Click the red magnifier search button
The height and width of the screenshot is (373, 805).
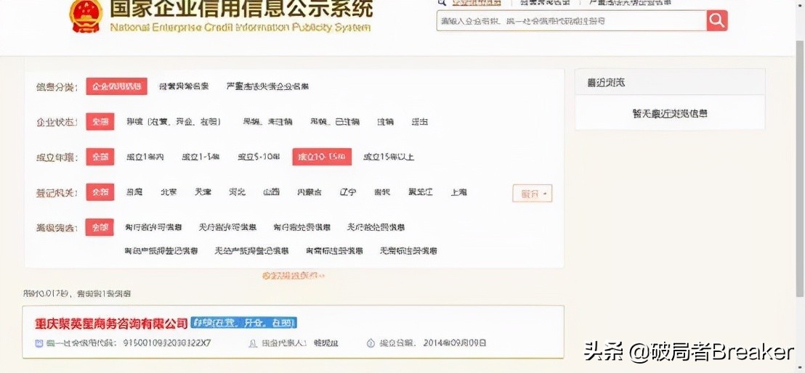tap(716, 20)
